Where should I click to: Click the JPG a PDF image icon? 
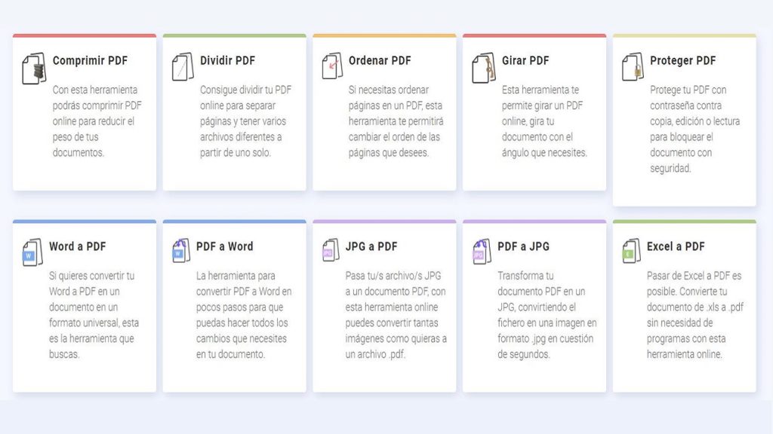331,249
